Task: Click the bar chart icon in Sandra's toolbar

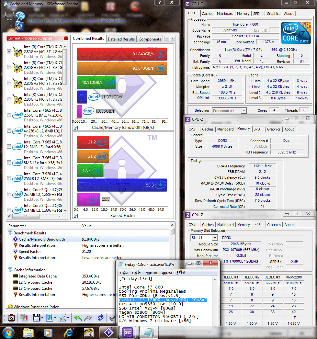Action: click(50, 318)
